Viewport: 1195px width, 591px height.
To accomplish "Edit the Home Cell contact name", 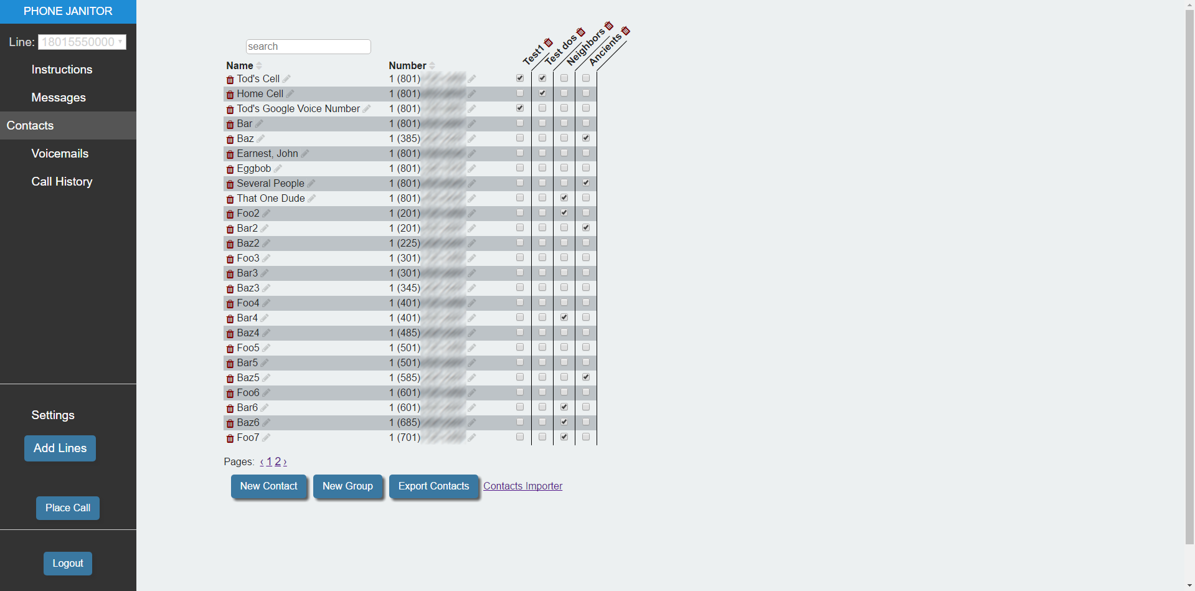I will [x=290, y=94].
